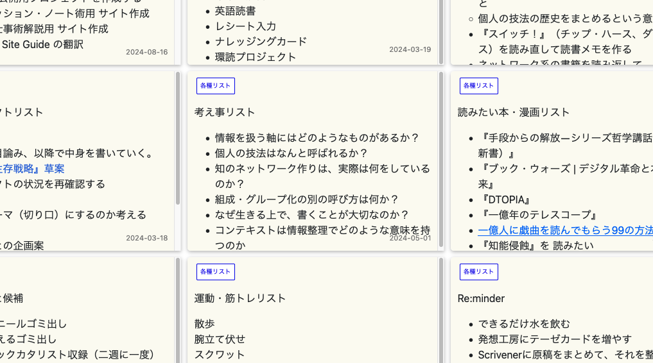Screen dimensions: 653x363
Task: Select the Re:minder card title
Action: point(481,298)
